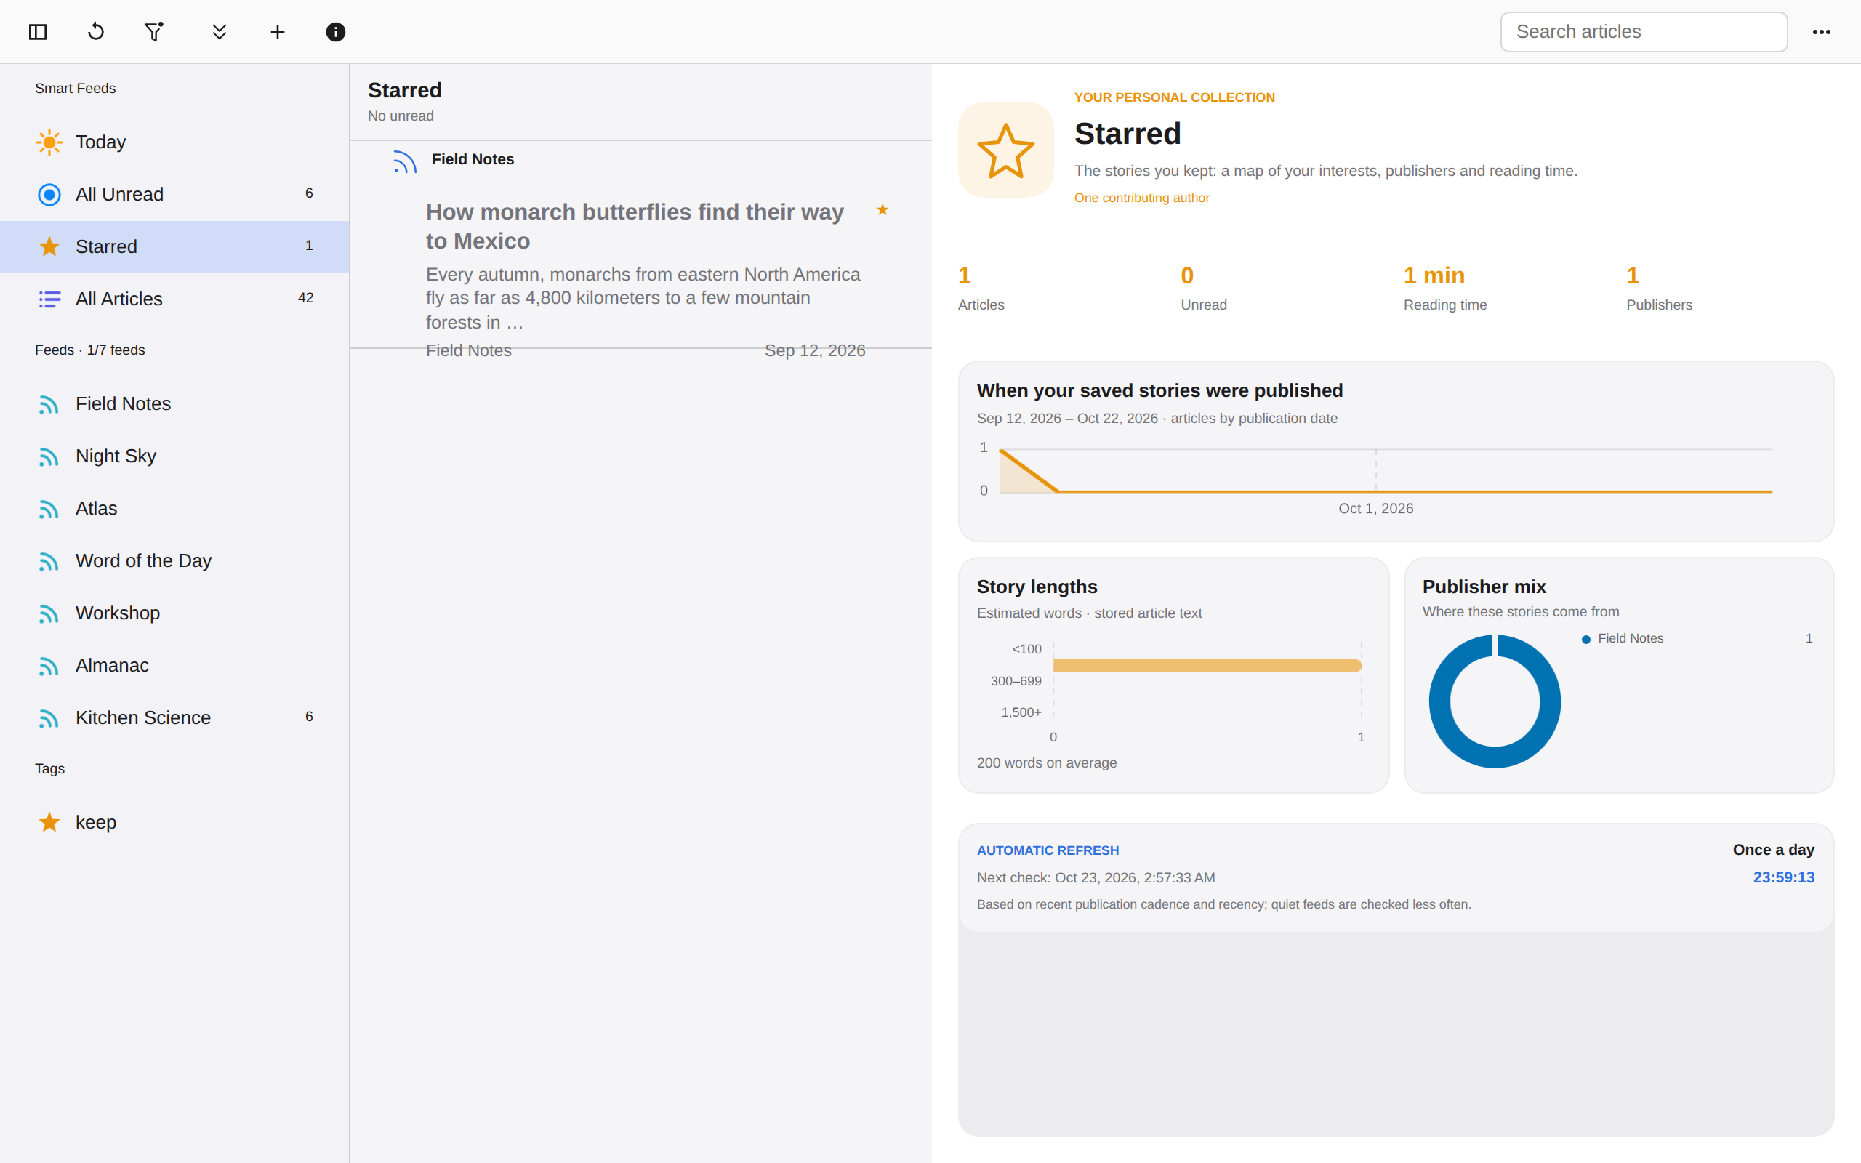The height and width of the screenshot is (1163, 1861).
Task: Open the Word of the Day feed
Action: pyautogui.click(x=174, y=560)
